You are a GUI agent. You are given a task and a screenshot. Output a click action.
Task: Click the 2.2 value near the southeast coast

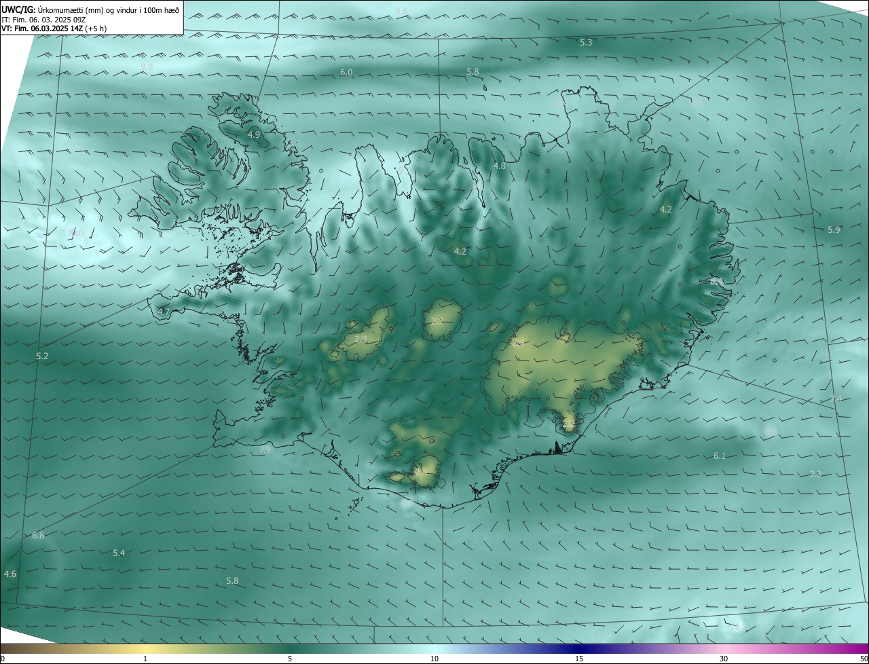(568, 424)
